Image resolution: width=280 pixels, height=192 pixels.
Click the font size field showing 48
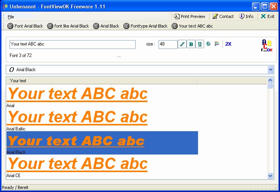point(168,44)
